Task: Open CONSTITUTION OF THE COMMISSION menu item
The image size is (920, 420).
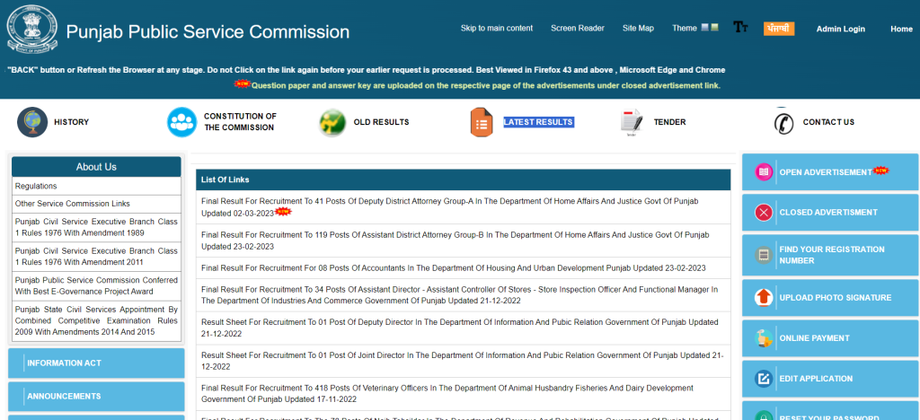Action: [240, 122]
